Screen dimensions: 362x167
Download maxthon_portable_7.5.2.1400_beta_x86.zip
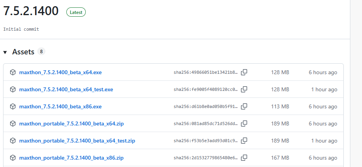pos(71,158)
